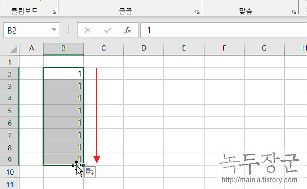Click the formula bar resize dots handle
The height and width of the screenshot is (189, 307).
[68, 30]
